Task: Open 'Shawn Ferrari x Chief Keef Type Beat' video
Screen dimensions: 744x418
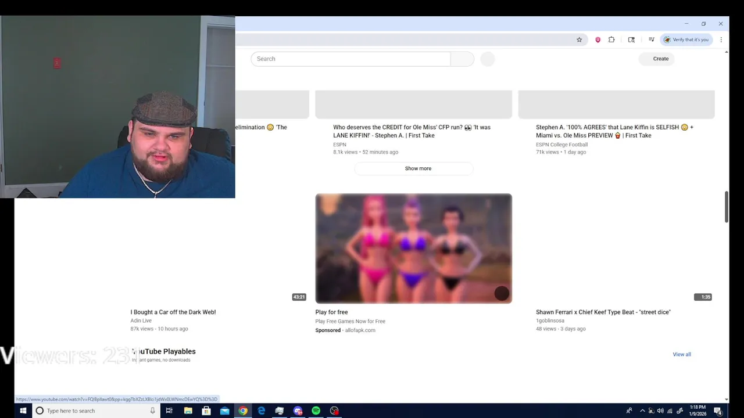Action: coord(603,312)
